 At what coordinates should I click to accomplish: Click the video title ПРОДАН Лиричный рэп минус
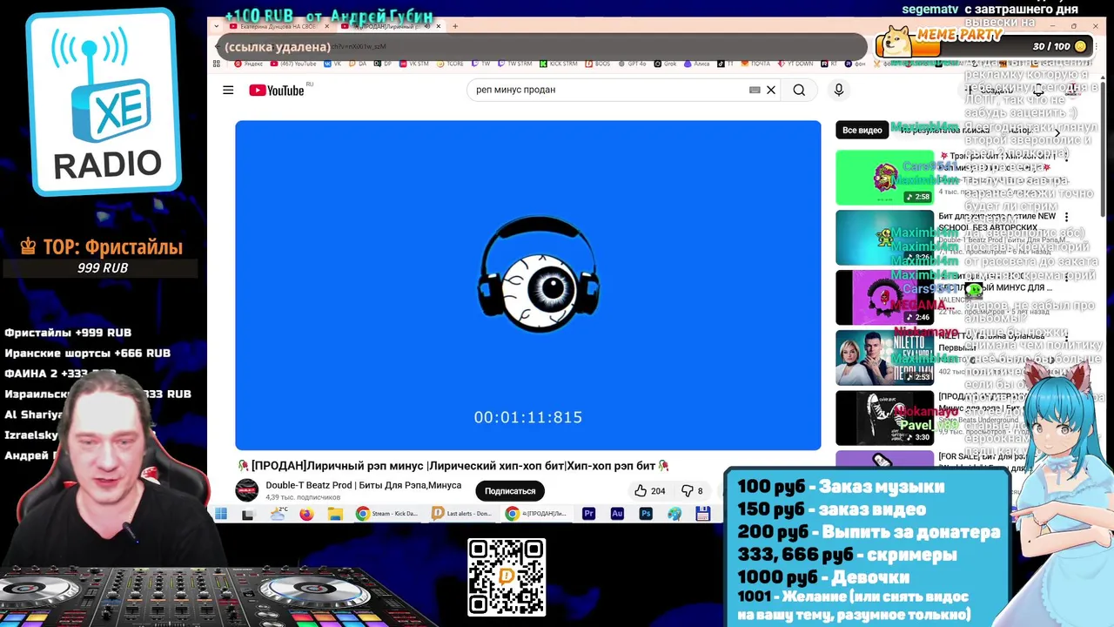click(x=453, y=466)
